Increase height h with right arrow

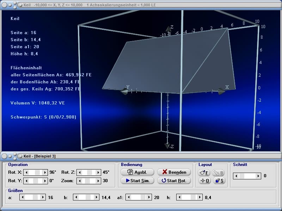(x=200, y=197)
